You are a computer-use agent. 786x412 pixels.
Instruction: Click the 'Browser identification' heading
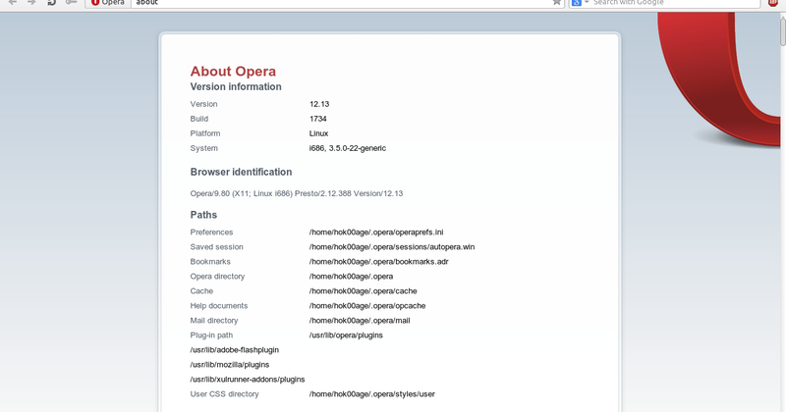[241, 172]
